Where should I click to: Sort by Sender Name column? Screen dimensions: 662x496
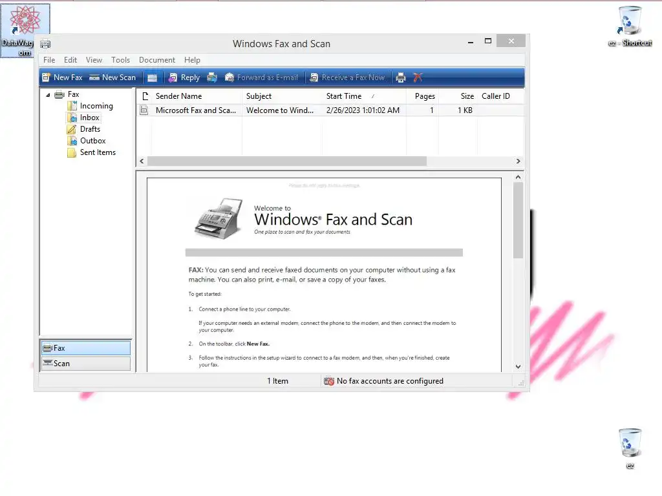pyautogui.click(x=197, y=96)
